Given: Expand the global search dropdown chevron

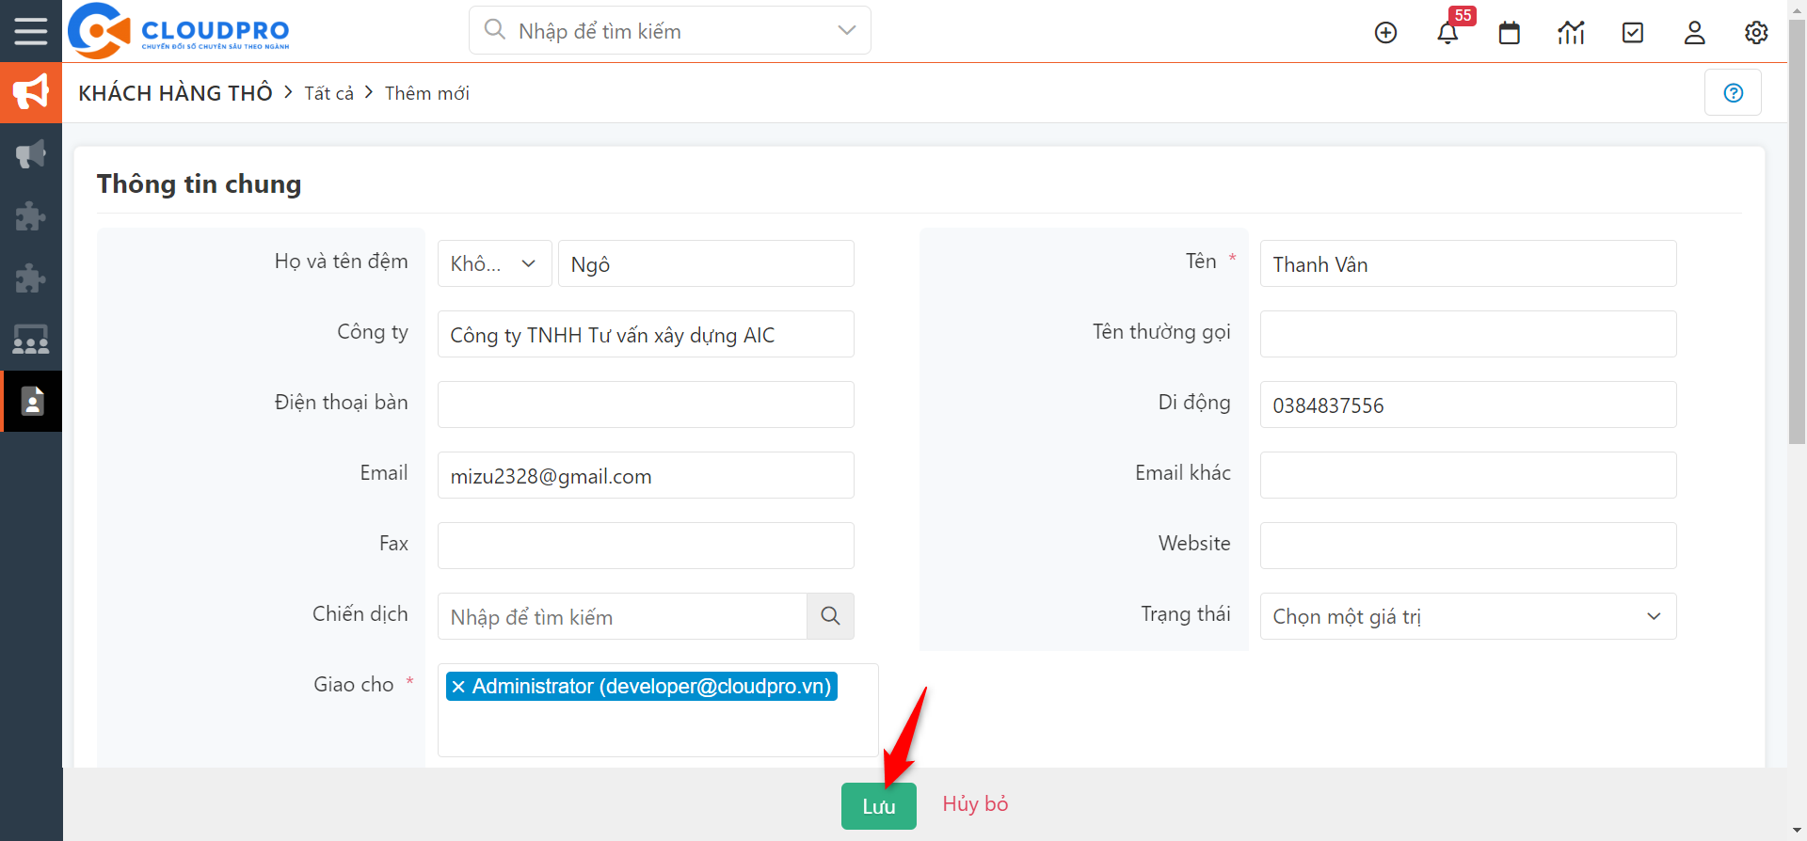Looking at the screenshot, I should pos(846,30).
